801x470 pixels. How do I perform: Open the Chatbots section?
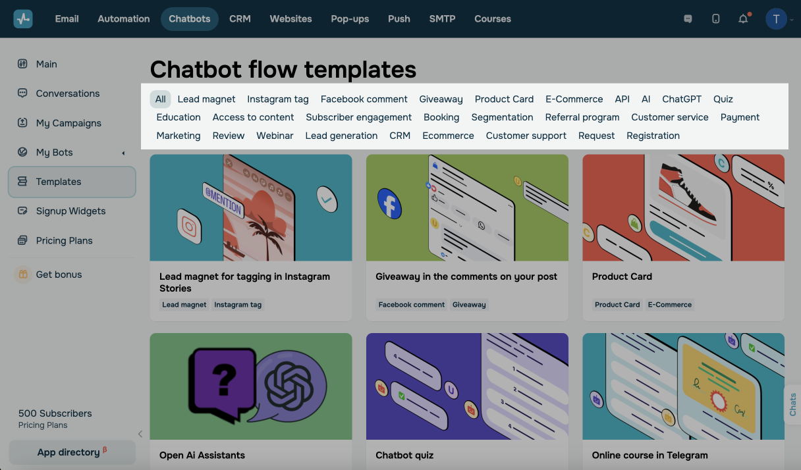pyautogui.click(x=190, y=18)
